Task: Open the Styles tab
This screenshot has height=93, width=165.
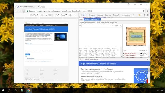Action: click(82, 22)
